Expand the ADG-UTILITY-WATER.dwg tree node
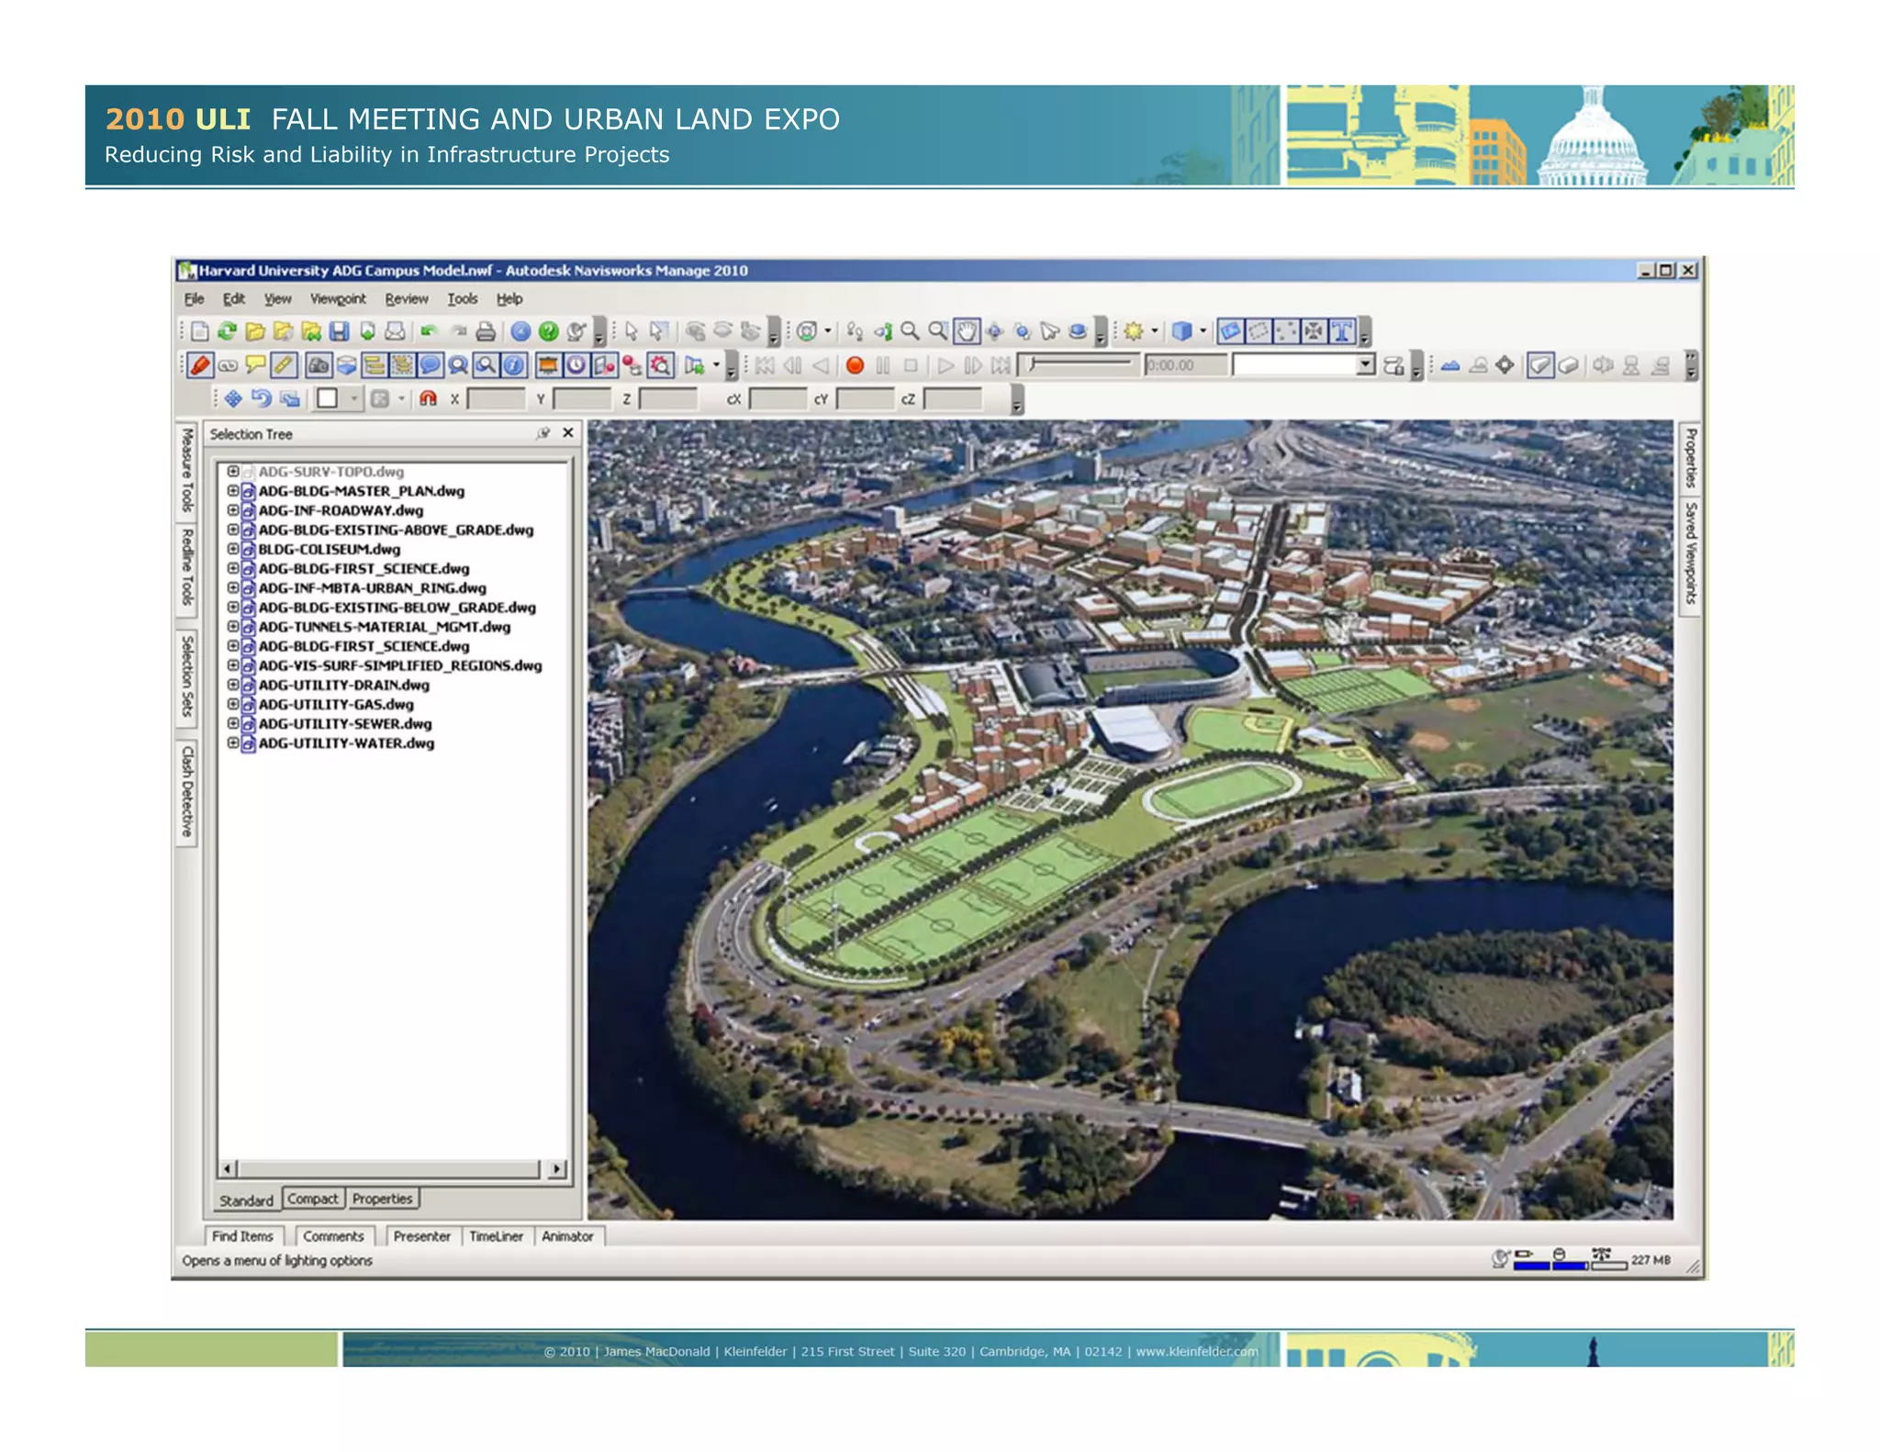1880x1452 pixels. click(x=233, y=743)
